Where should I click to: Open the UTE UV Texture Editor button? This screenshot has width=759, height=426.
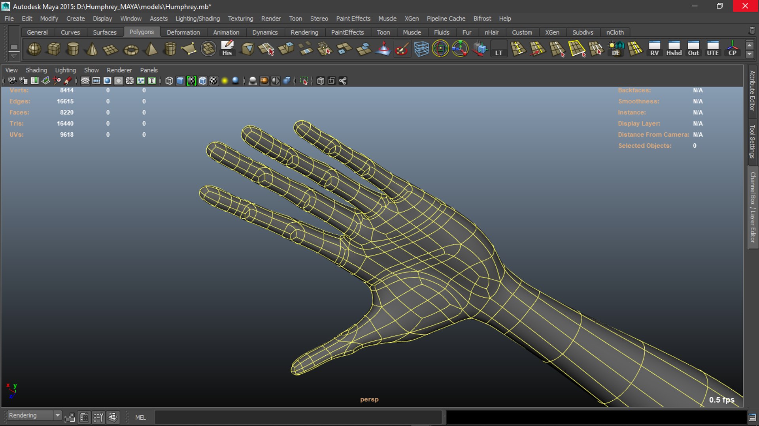713,49
